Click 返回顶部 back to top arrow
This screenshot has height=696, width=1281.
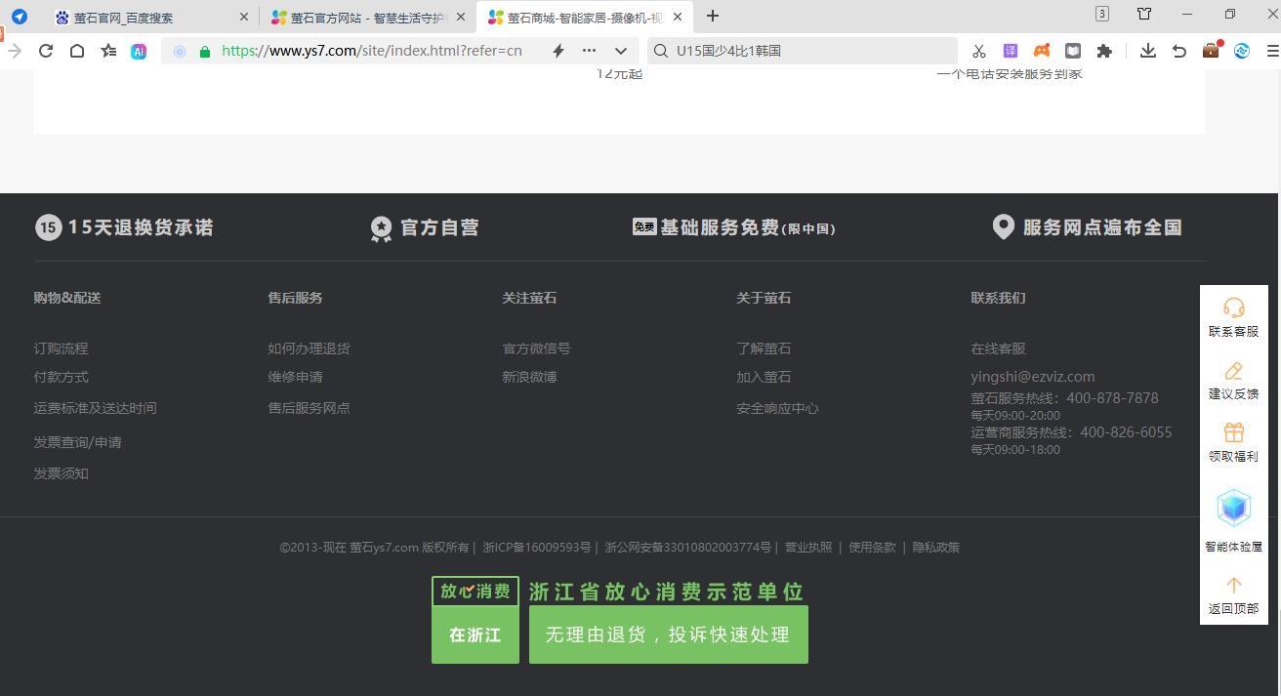coord(1233,585)
